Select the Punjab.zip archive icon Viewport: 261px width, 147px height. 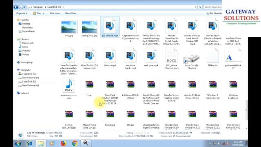coord(110,114)
